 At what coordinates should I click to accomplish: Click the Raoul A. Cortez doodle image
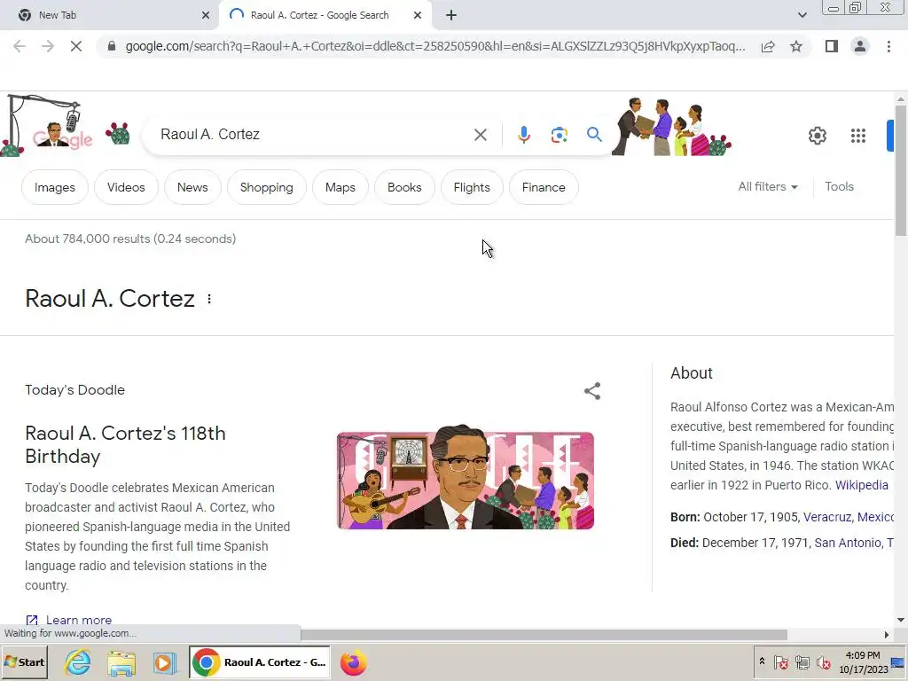pos(465,476)
